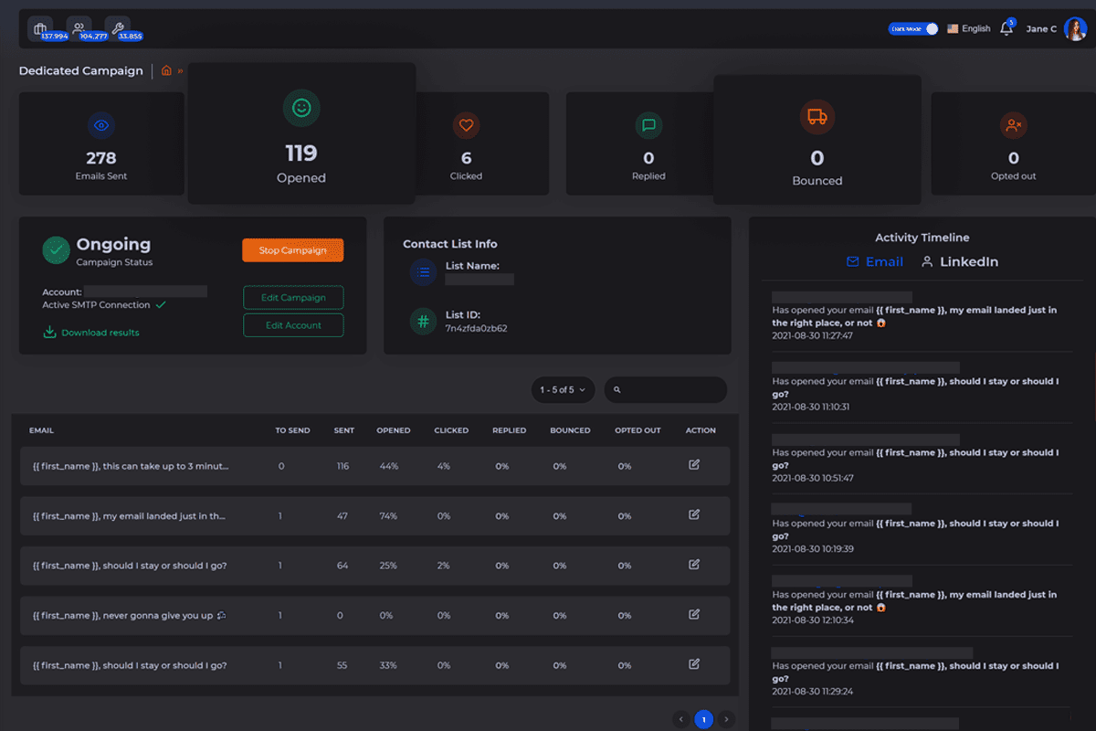Image resolution: width=1096 pixels, height=731 pixels.
Task: Click the Edit Campaign button
Action: [293, 298]
